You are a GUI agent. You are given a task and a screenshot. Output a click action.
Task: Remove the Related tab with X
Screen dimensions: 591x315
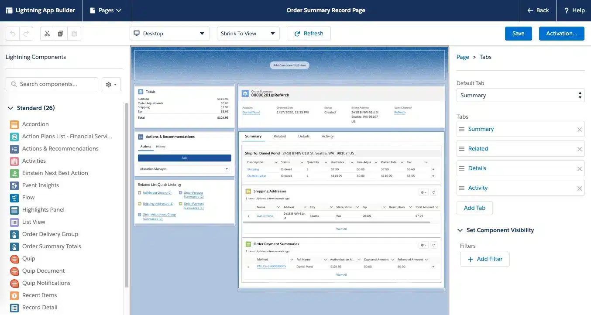[579, 149]
